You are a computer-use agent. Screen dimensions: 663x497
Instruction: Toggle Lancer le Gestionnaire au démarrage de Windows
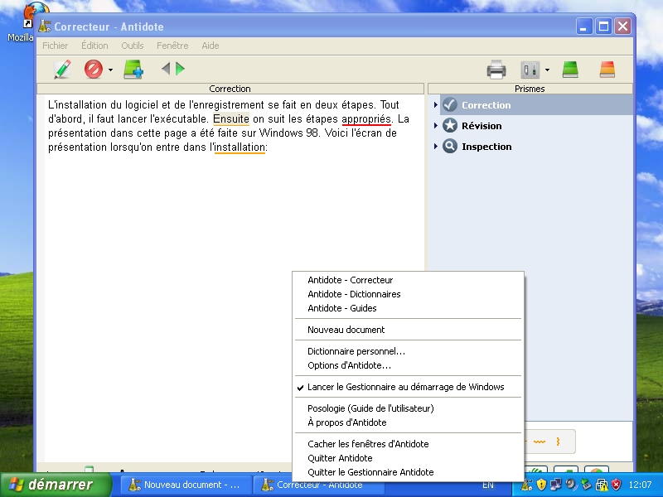405,387
